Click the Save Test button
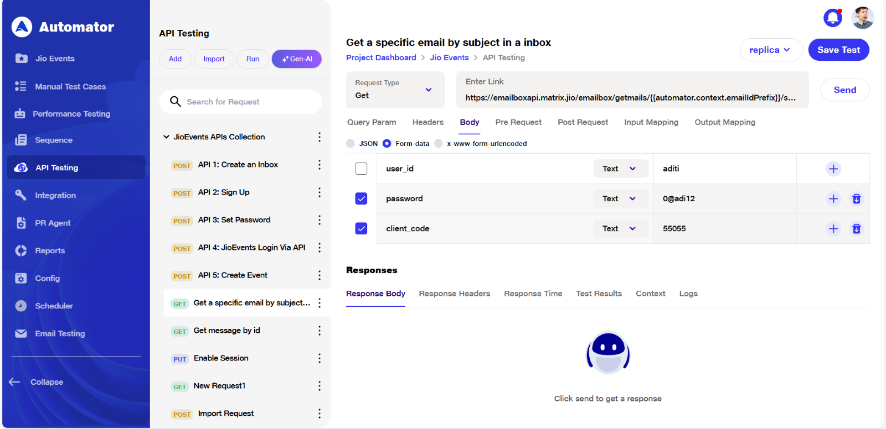Viewport: 886px width, 429px height. click(838, 50)
